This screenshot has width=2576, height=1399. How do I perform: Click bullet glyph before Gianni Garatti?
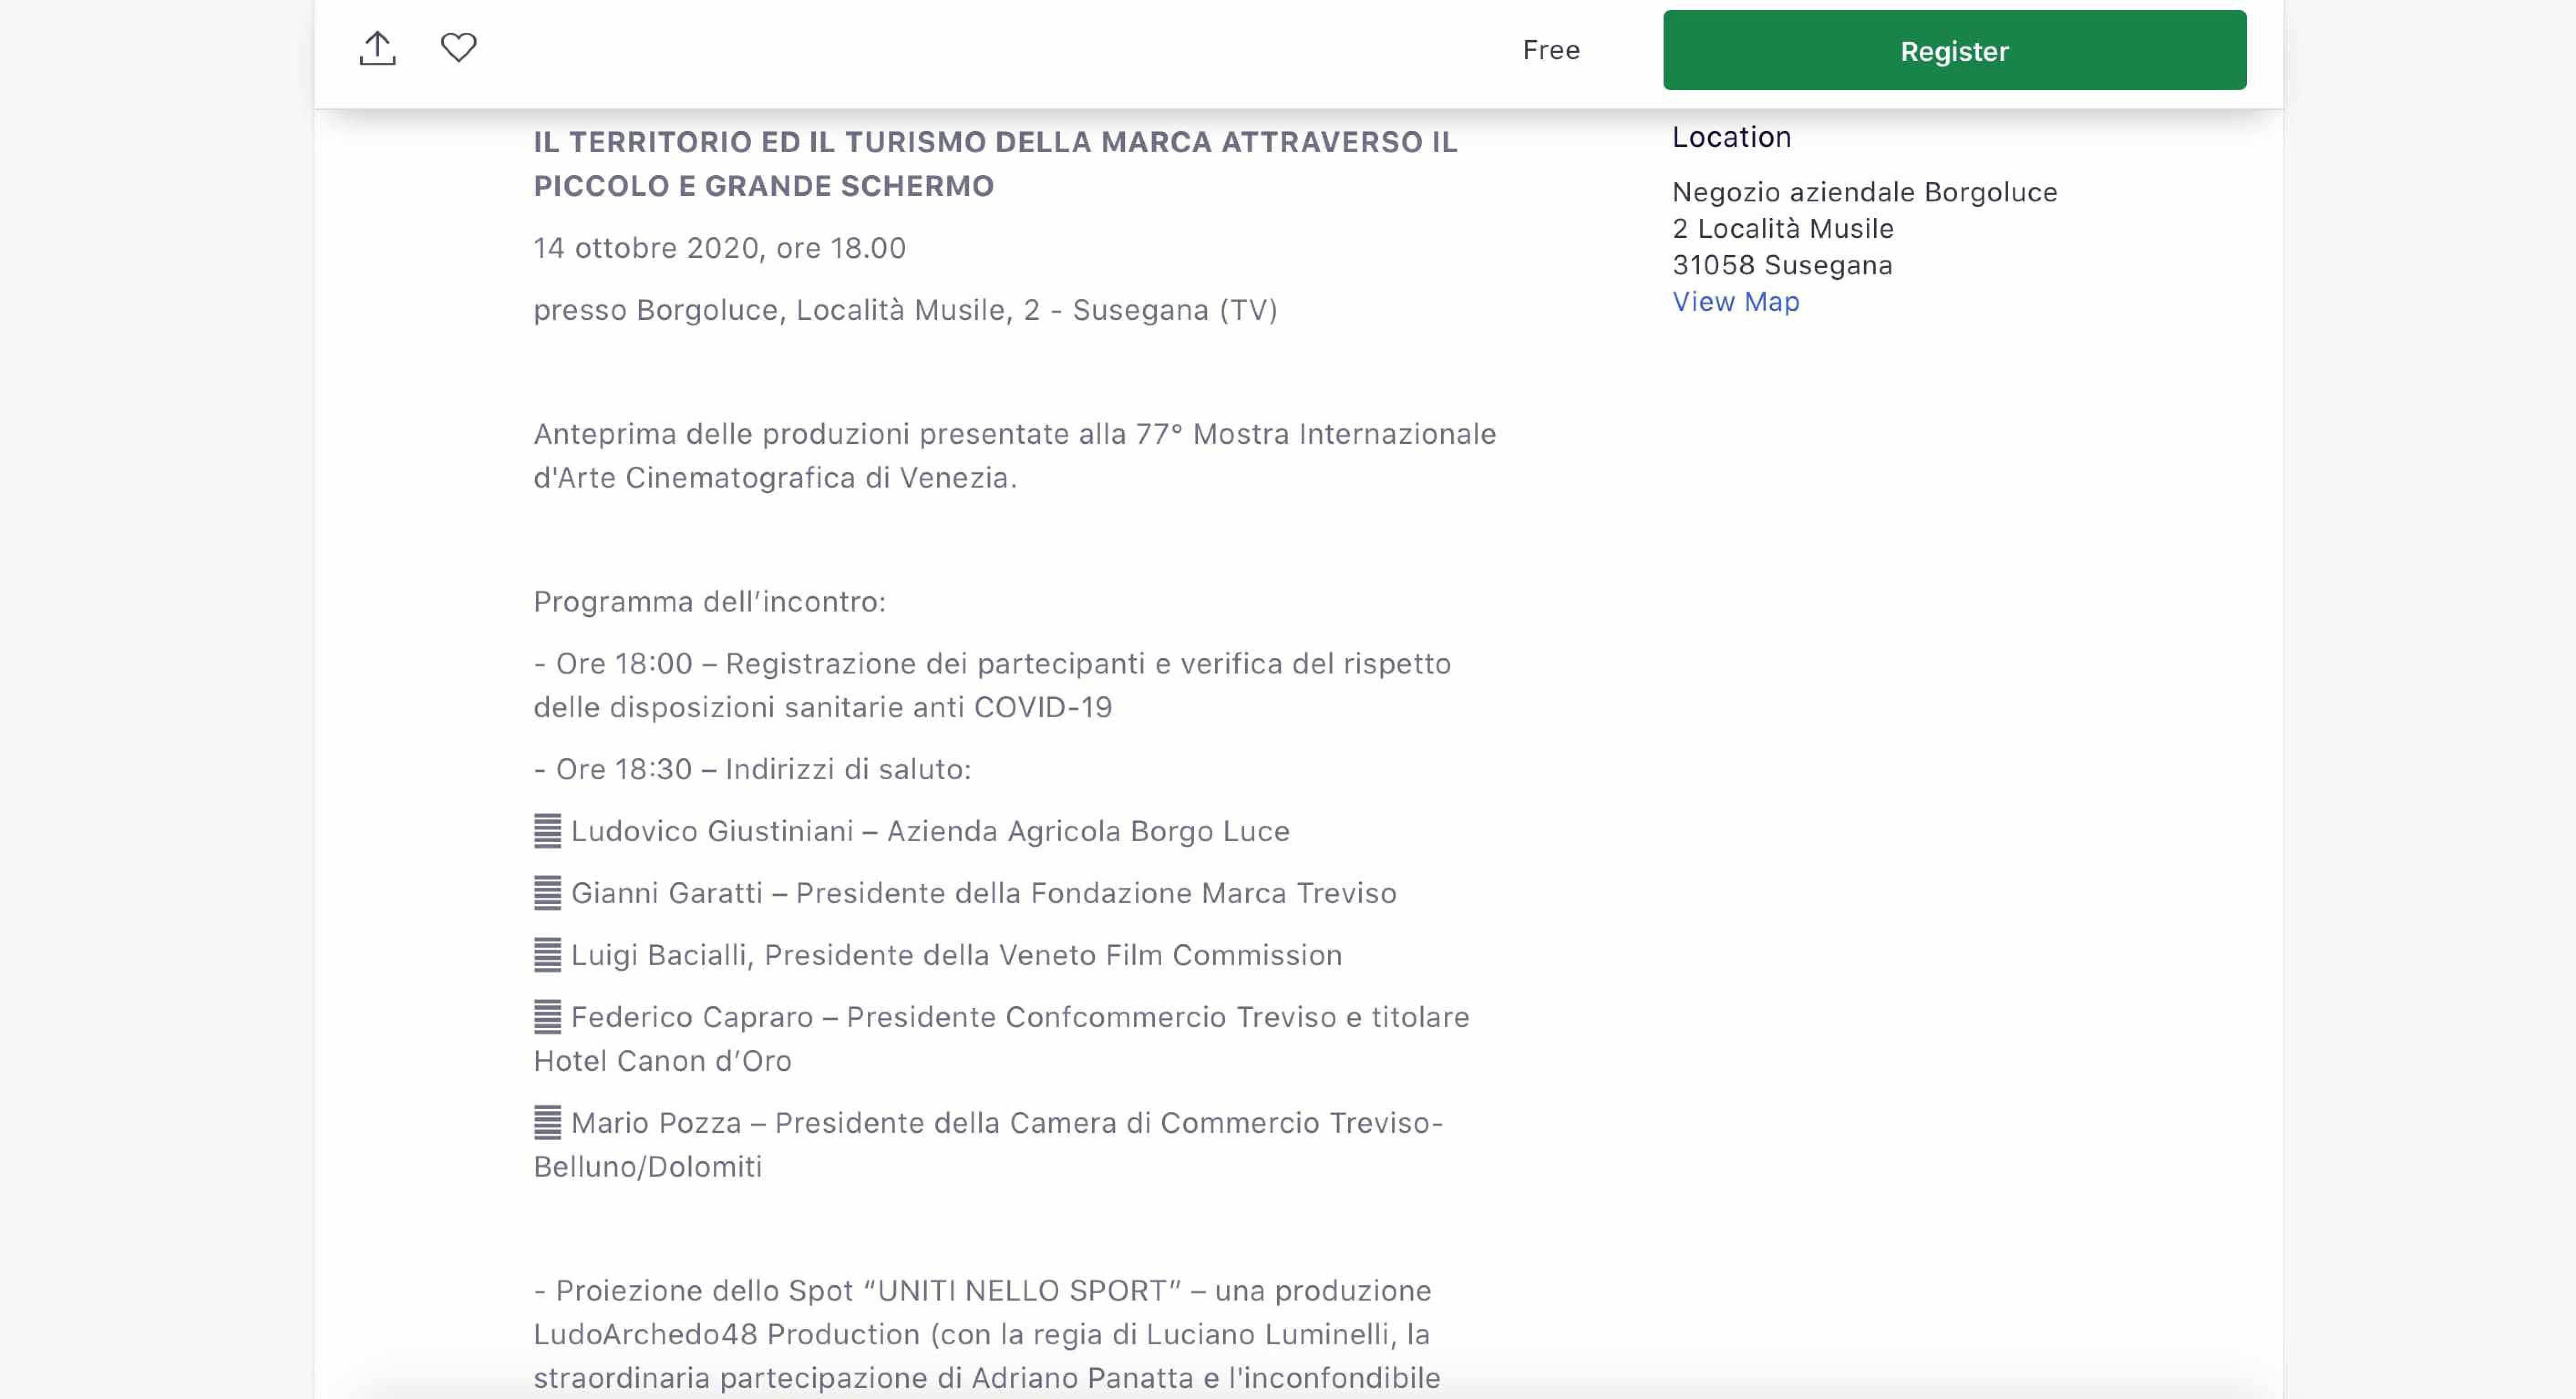(x=547, y=893)
